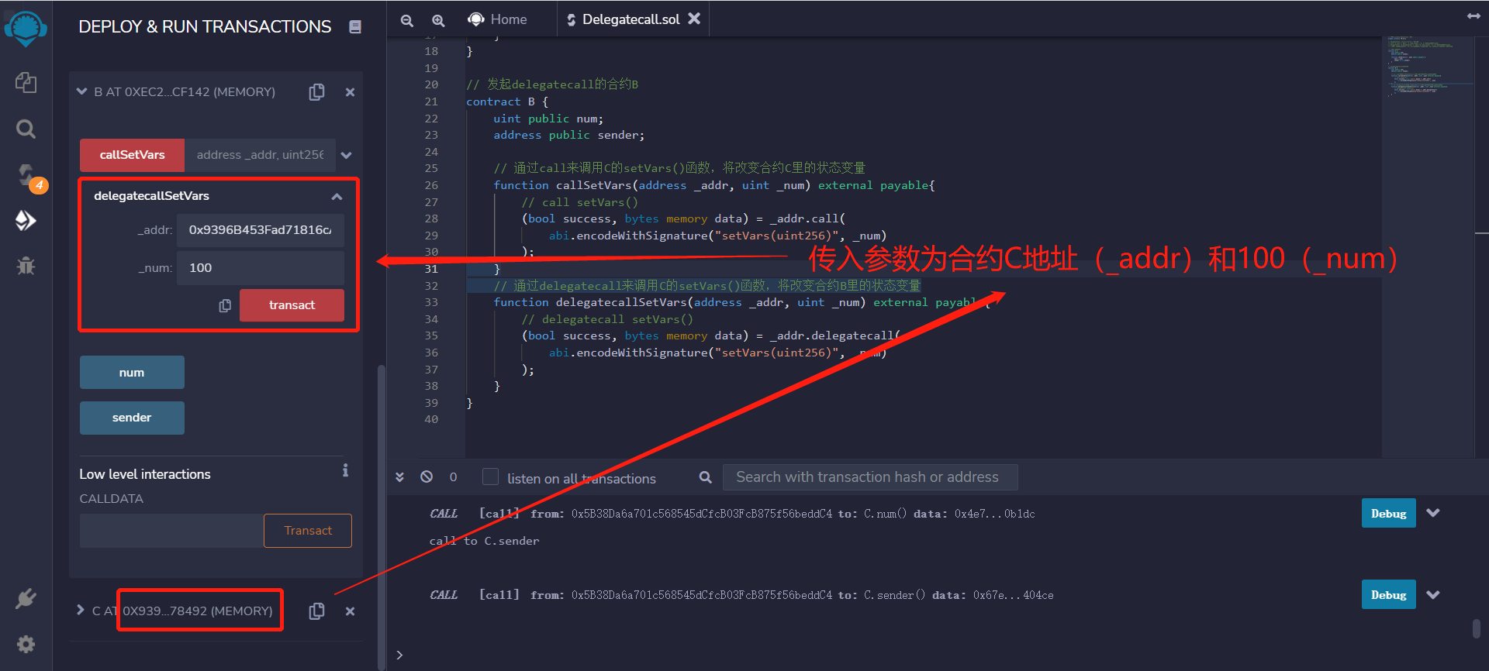Open the Plugin manager plug icon
Viewport: 1489px width, 671px height.
tap(26, 598)
